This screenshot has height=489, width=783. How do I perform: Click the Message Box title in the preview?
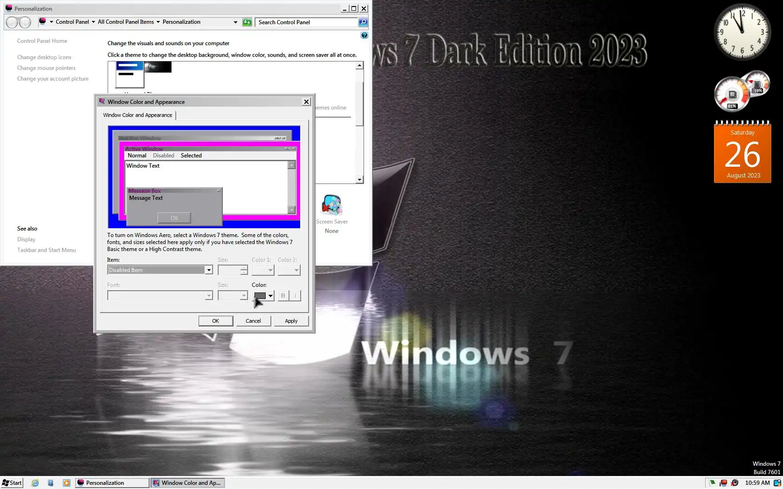[144, 190]
